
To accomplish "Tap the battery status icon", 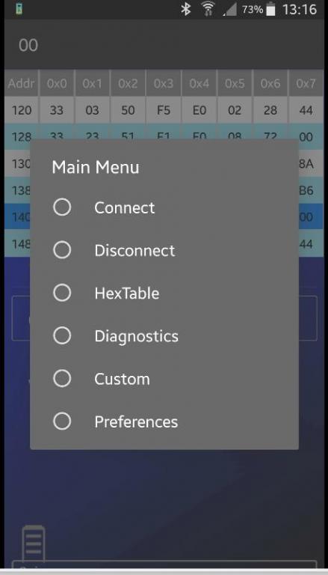I will (270, 9).
